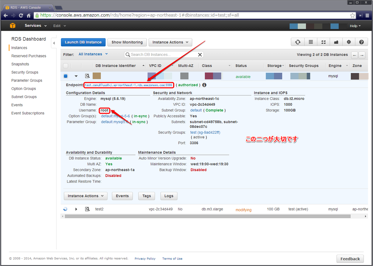Open the default.mysql-5-6 option group link
This screenshot has width=373, height=266.
tap(115, 116)
